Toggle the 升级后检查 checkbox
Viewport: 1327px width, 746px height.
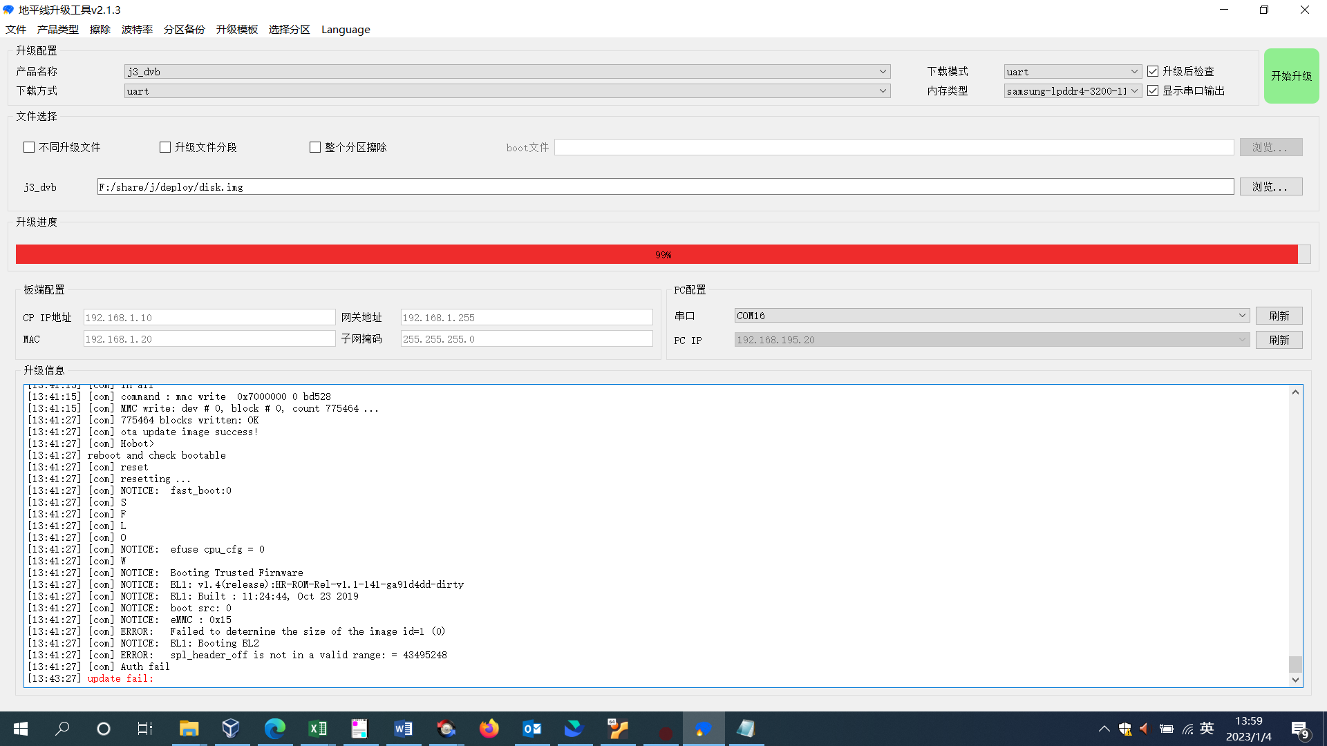tap(1153, 71)
